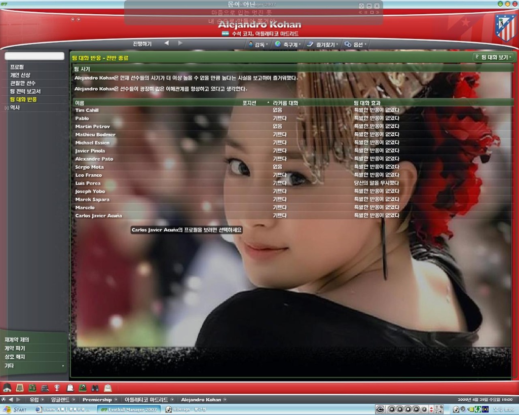This screenshot has width=519, height=415.
Task: Click the trophy icon in bottom toolbar
Action: click(x=57, y=388)
